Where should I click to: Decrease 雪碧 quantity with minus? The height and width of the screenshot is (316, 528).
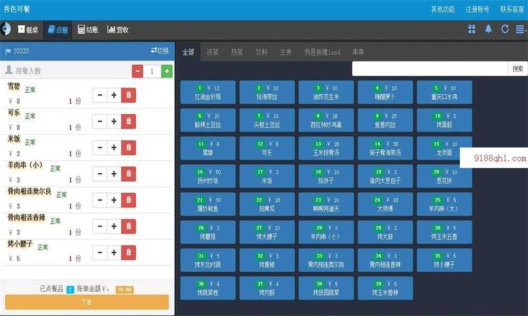[x=100, y=95]
